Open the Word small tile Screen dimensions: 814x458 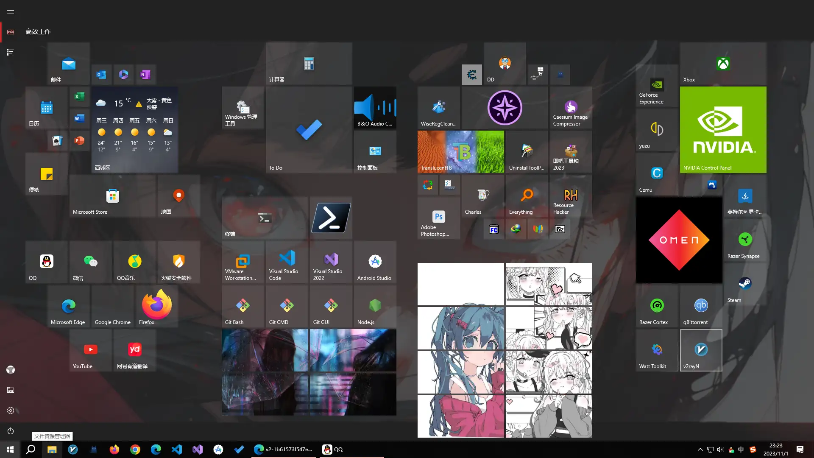[79, 119]
